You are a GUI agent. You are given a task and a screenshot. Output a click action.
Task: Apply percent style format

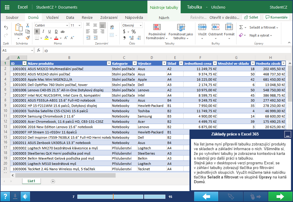(134, 32)
